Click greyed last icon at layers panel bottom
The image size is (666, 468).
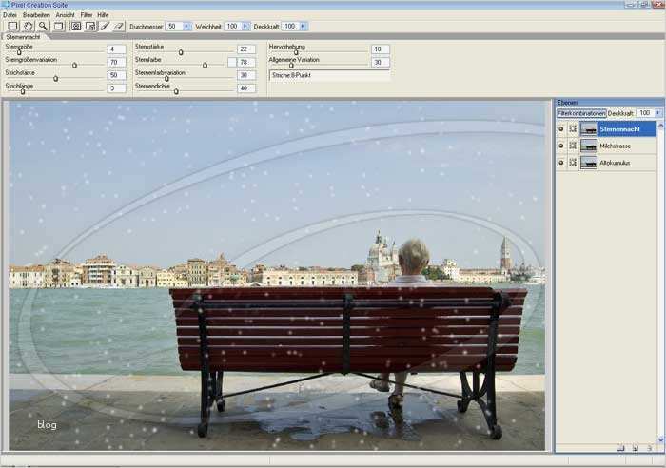(x=650, y=448)
